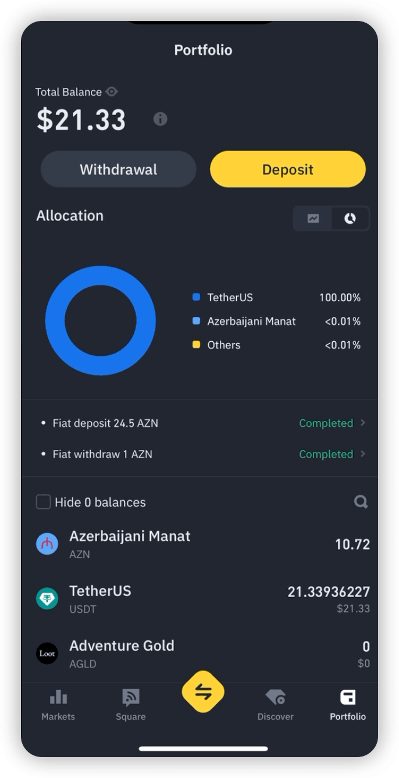Expand the Fiat deposit 24.5 AZN chevron
The image size is (399, 778).
[x=363, y=423]
